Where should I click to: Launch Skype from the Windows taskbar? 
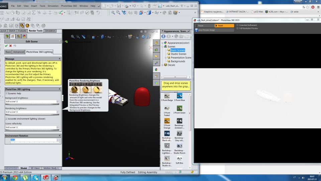36,178
